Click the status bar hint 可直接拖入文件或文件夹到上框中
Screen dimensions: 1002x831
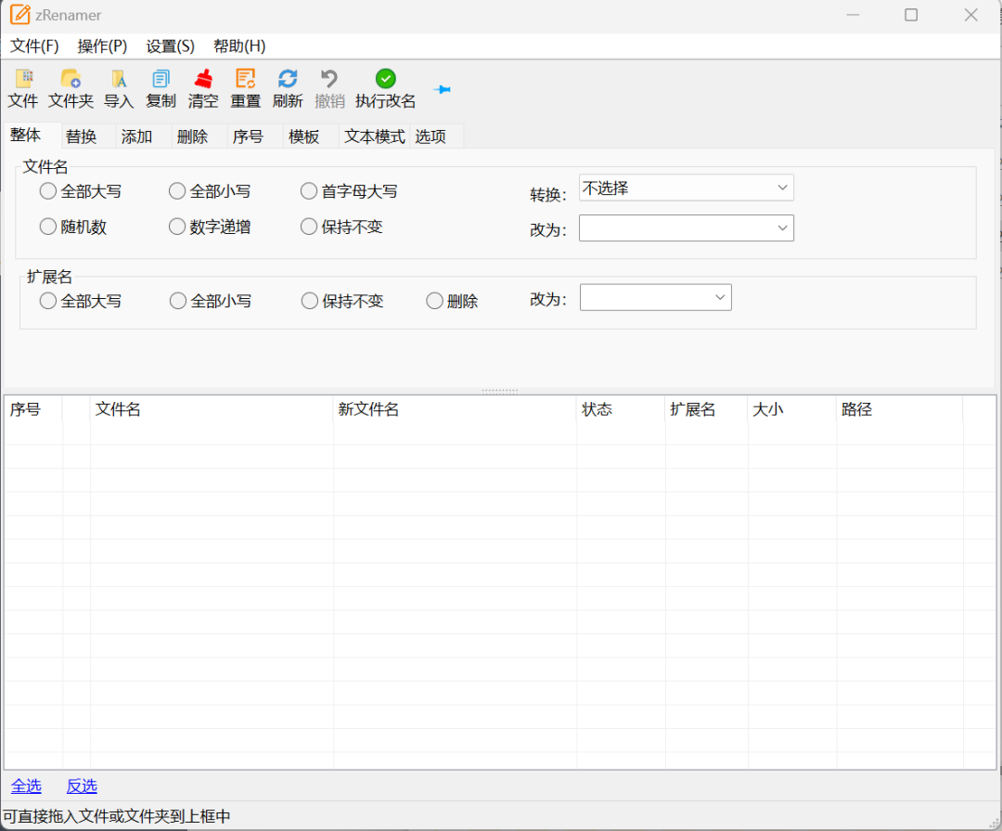point(116,816)
